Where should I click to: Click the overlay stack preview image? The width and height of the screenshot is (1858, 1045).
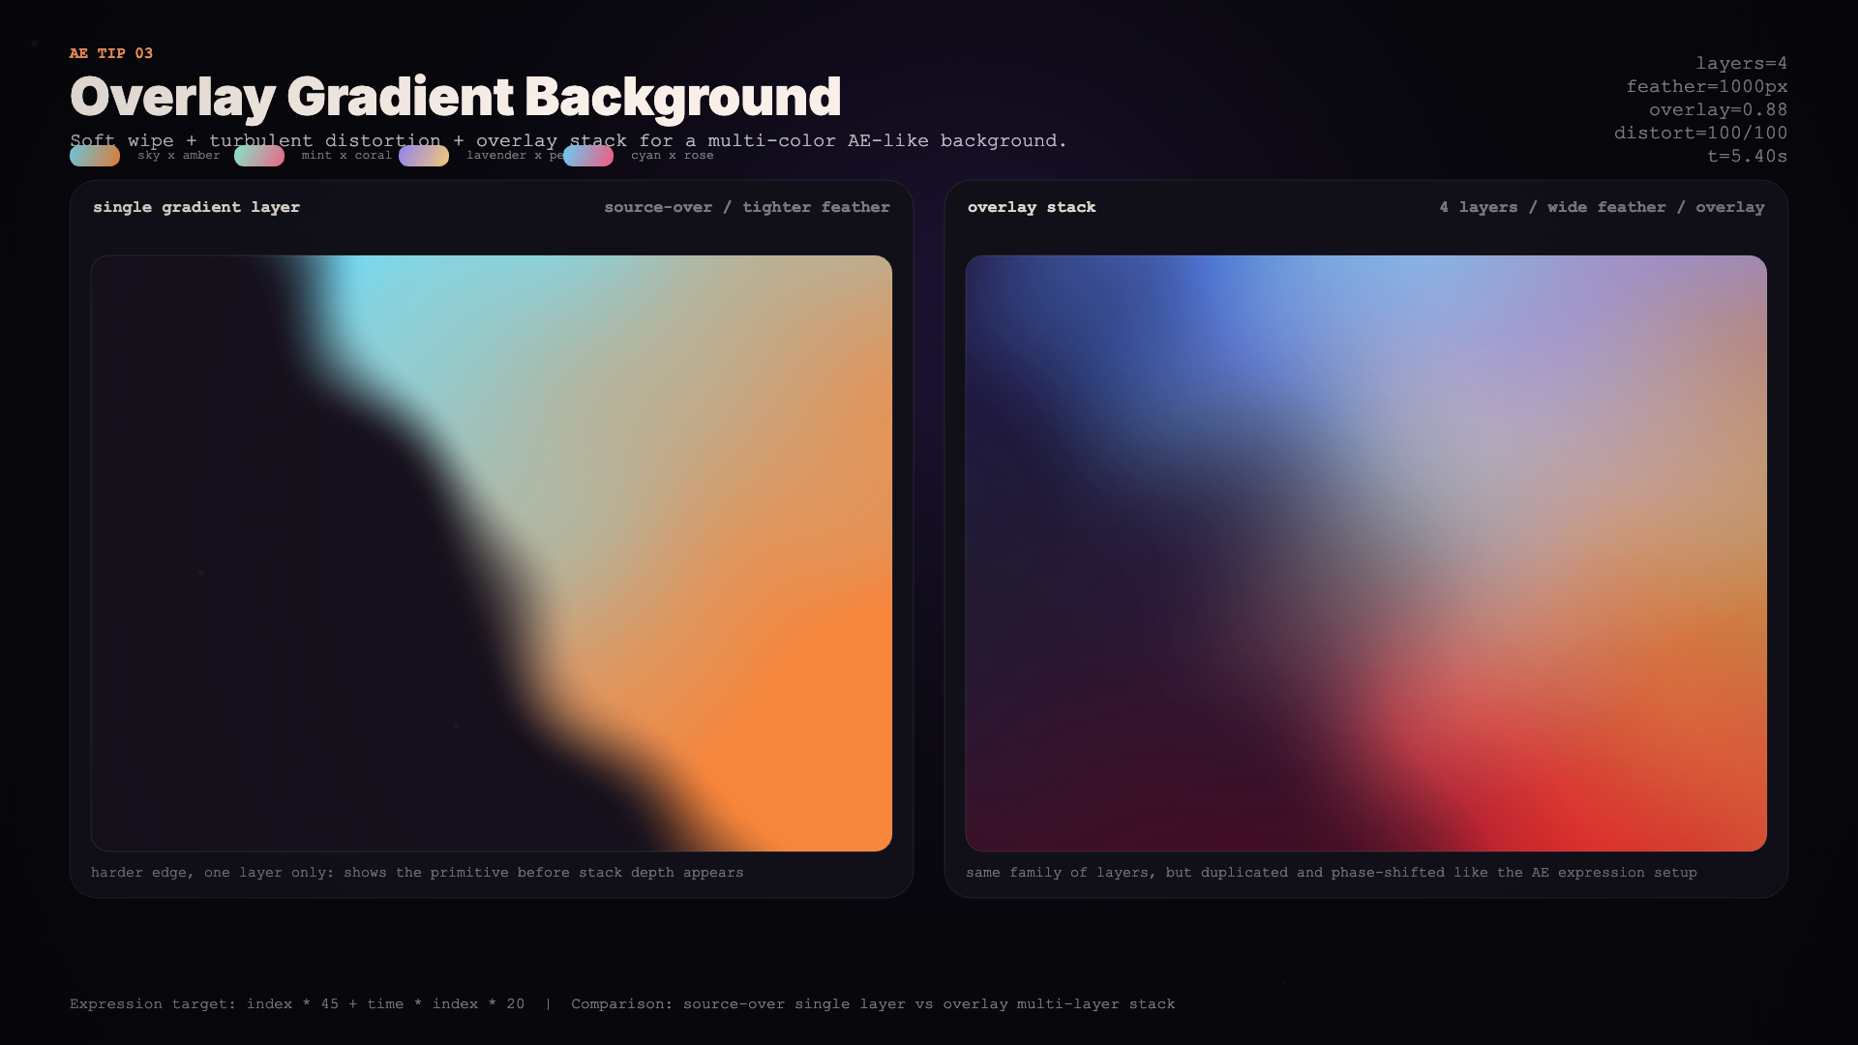1366,553
